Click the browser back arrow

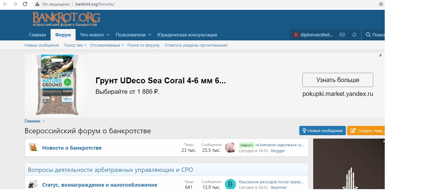point(5,4)
